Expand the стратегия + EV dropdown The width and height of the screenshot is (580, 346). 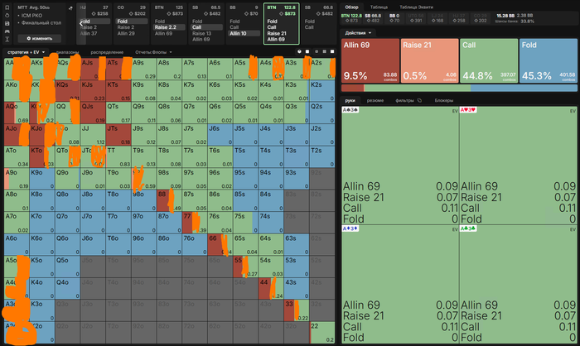pos(26,52)
